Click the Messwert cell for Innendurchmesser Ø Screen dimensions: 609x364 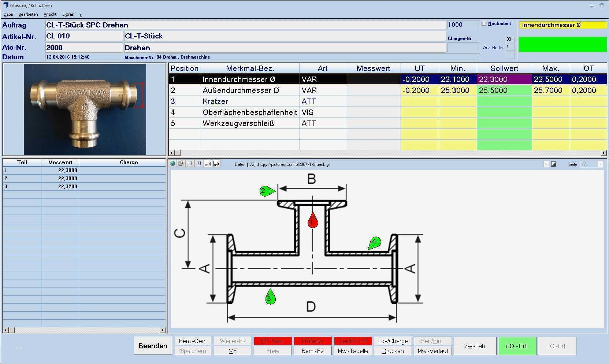click(x=373, y=79)
